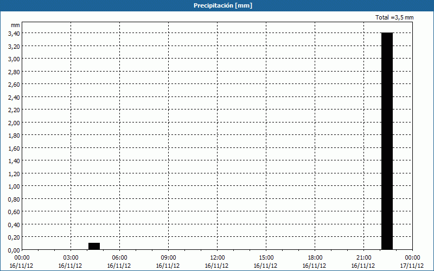The width and height of the screenshot is (434, 271).
Task: Select y-axis value 1,80
Action: [x=14, y=136]
